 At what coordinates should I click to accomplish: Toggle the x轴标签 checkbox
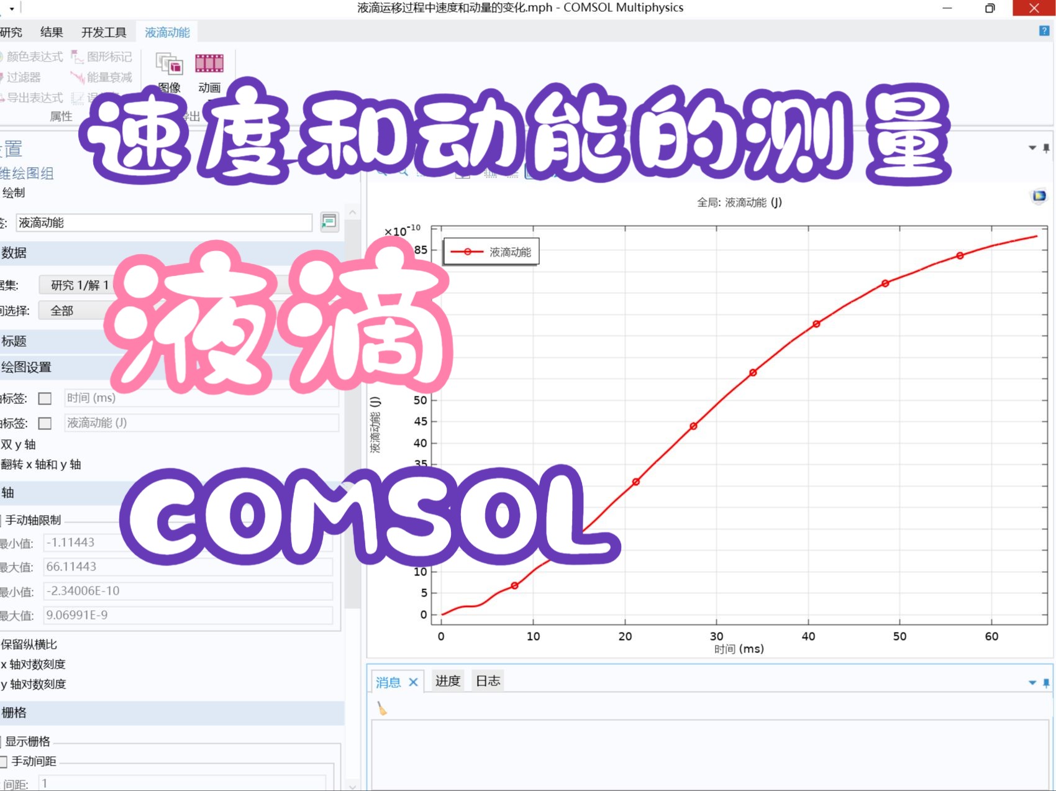pos(44,398)
